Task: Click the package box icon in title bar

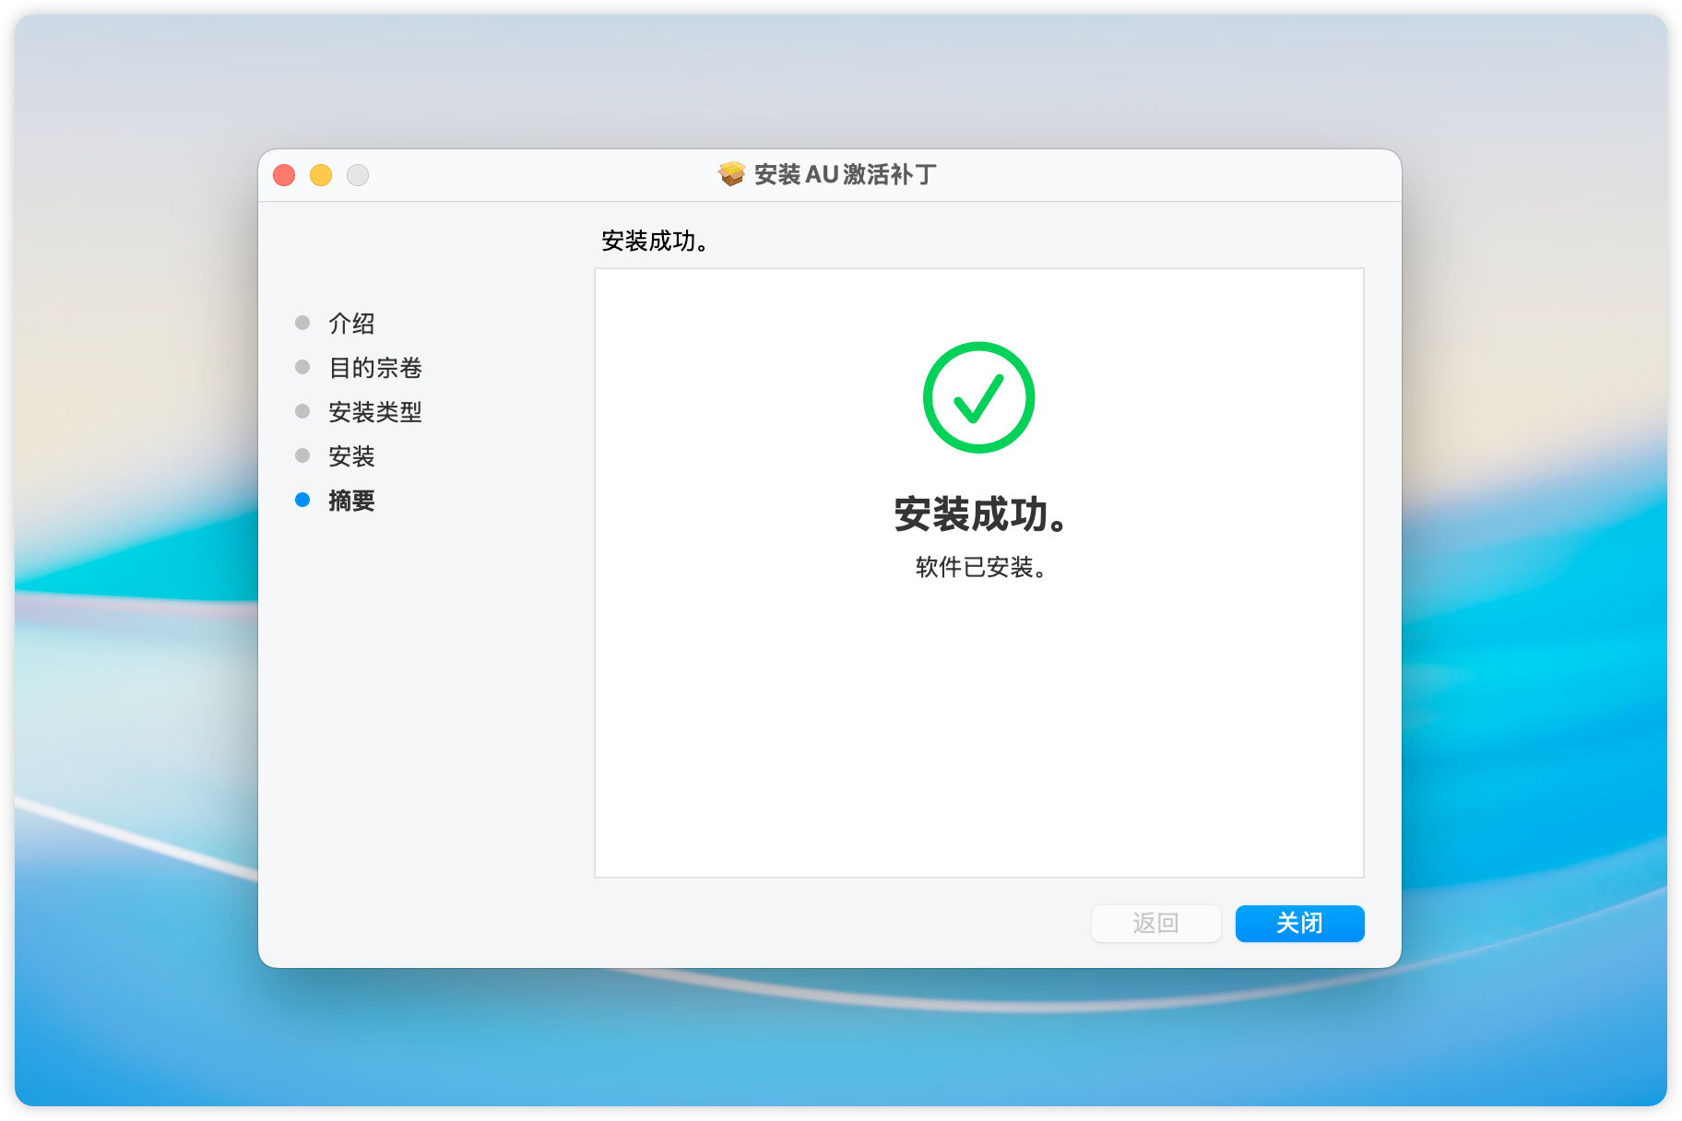Action: pyautogui.click(x=731, y=173)
